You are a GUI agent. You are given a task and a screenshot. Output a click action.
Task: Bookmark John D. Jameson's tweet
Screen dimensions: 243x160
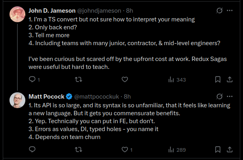tap(217, 80)
